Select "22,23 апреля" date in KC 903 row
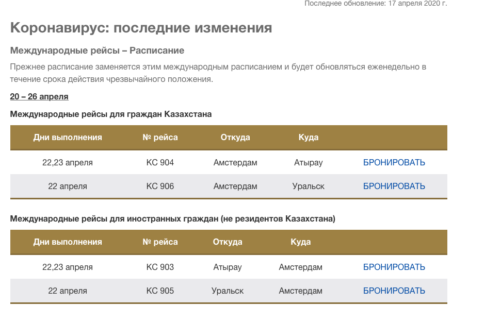The height and width of the screenshot is (323, 485). tap(68, 267)
